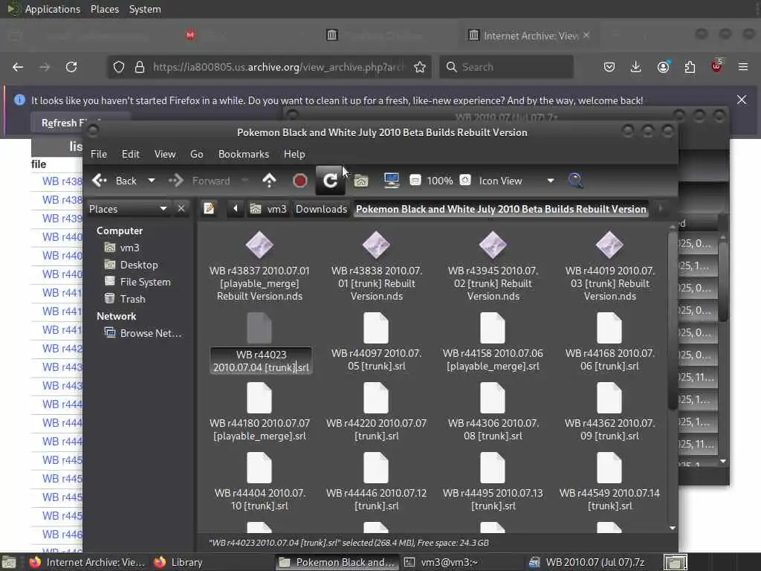Click Firefox Search box
This screenshot has height=571, width=761.
click(x=506, y=67)
